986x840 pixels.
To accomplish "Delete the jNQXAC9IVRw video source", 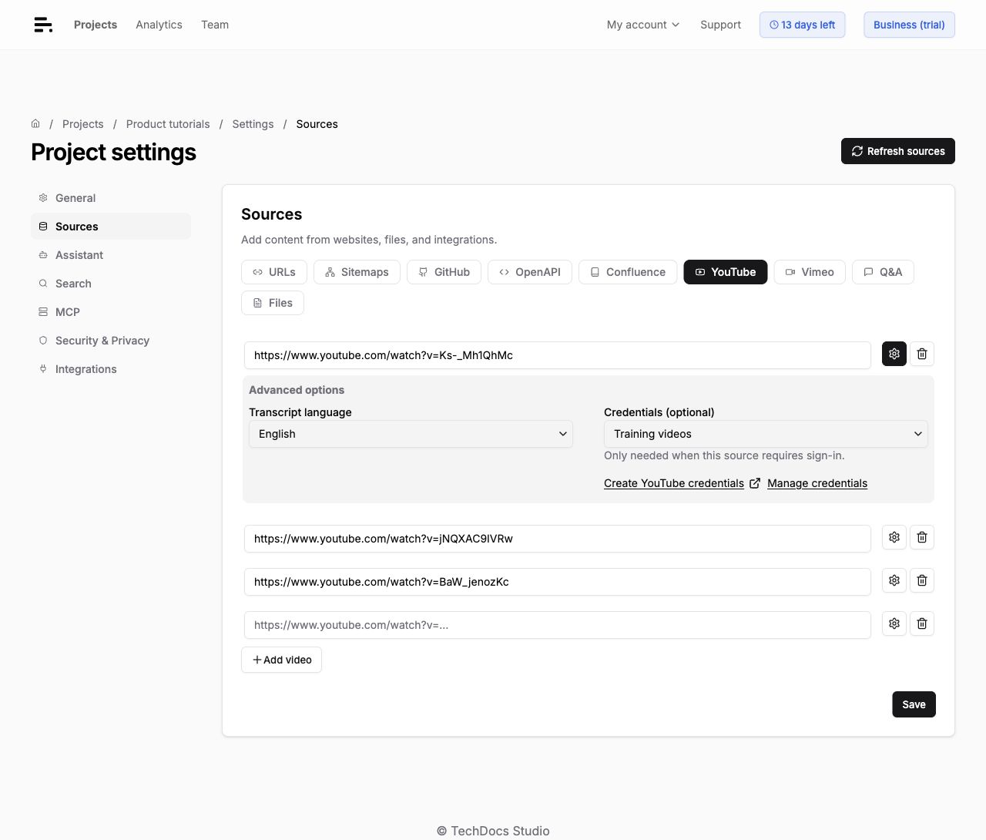I will tap(922, 537).
